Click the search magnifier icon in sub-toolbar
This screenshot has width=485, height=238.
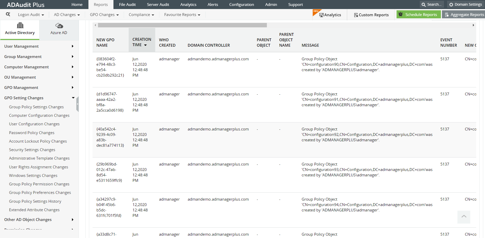click(8, 14)
